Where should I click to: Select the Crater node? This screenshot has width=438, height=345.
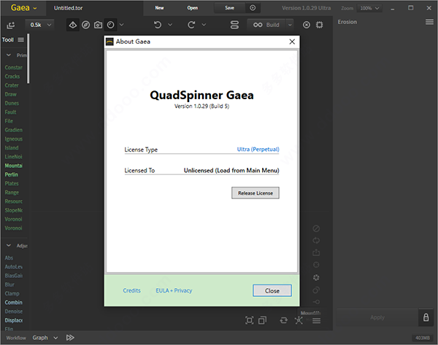coord(12,85)
